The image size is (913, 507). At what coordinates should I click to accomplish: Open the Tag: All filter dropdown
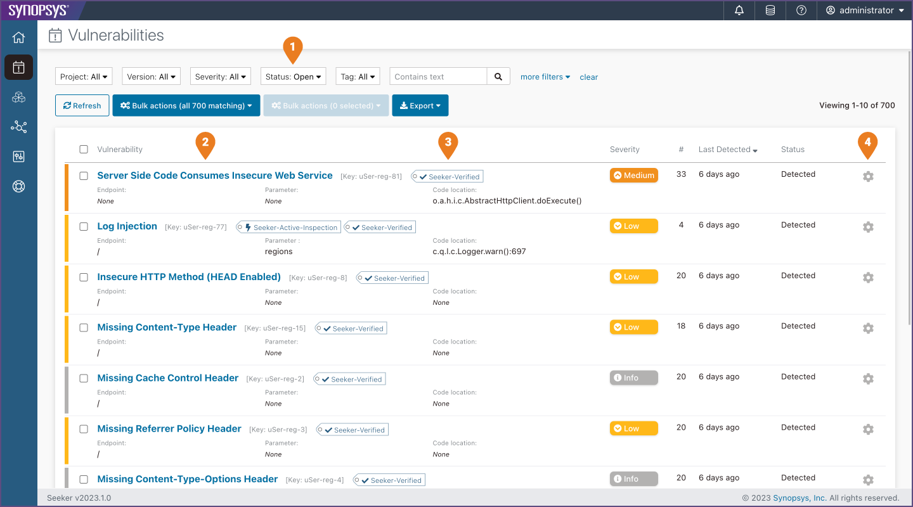click(358, 77)
